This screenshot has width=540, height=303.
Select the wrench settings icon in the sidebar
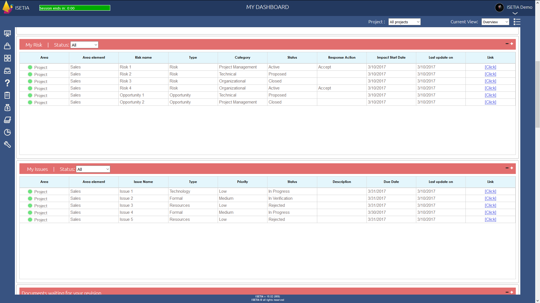click(7, 144)
